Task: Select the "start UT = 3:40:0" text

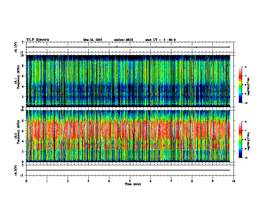Action: click(160, 40)
